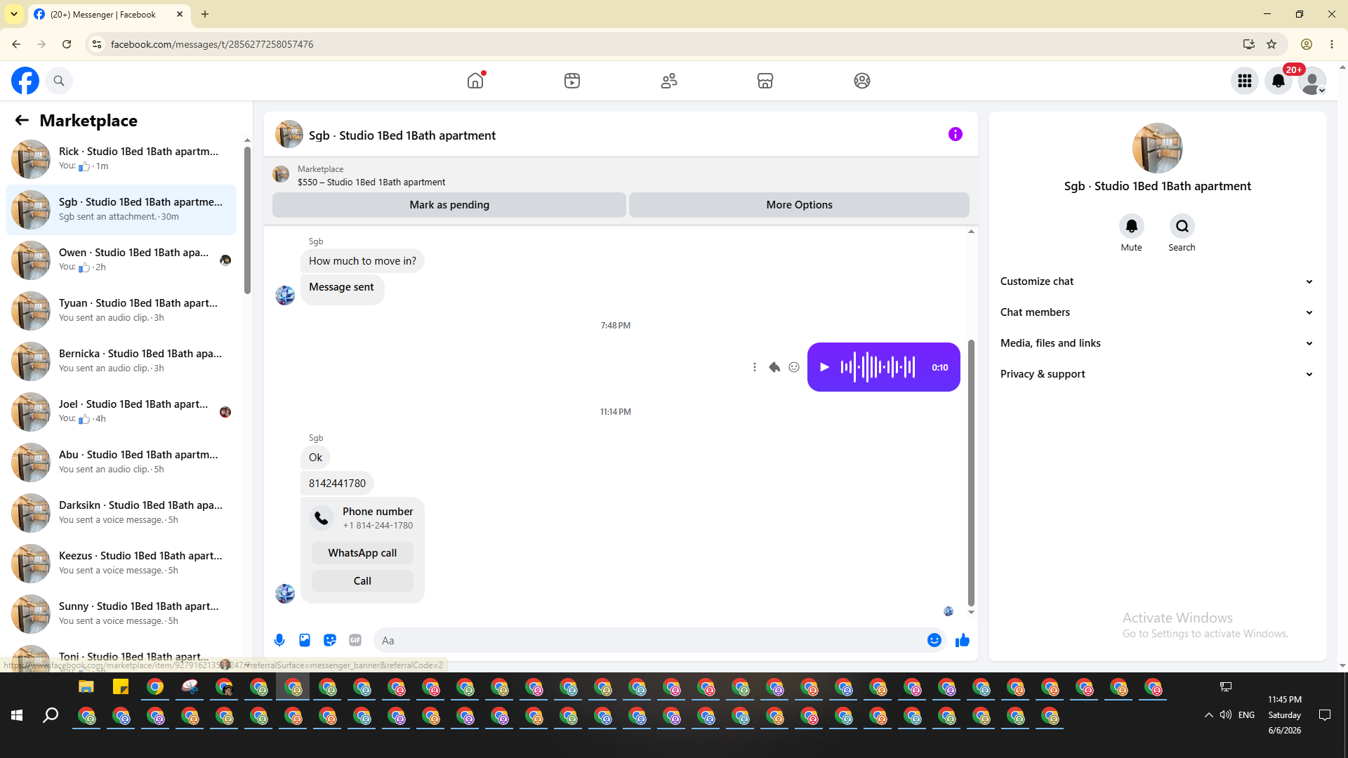
Task: Open the Facebook apps menu grid
Action: click(1245, 81)
